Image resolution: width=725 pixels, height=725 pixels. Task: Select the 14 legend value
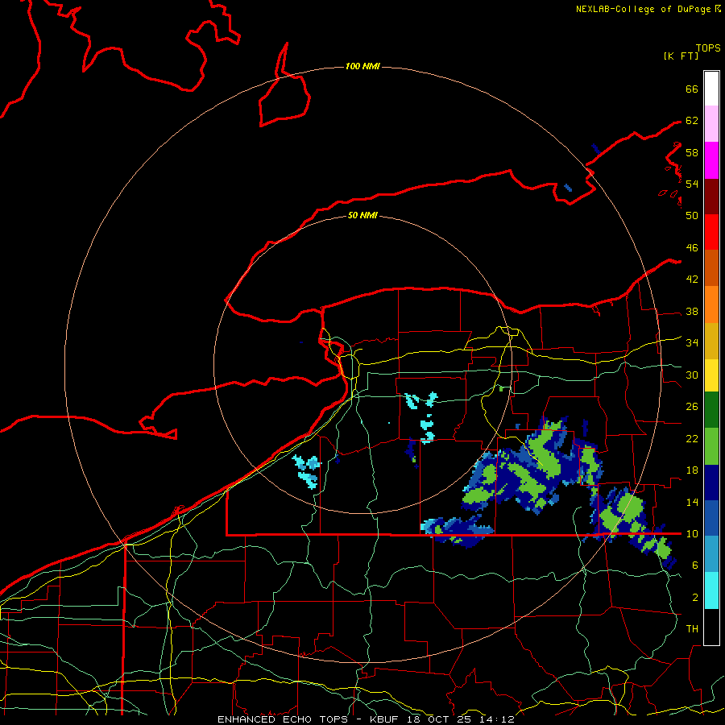point(692,502)
